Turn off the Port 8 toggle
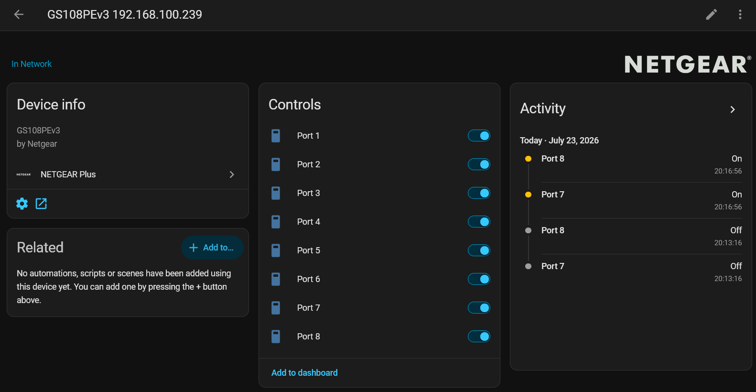This screenshot has height=392, width=756. coord(479,337)
